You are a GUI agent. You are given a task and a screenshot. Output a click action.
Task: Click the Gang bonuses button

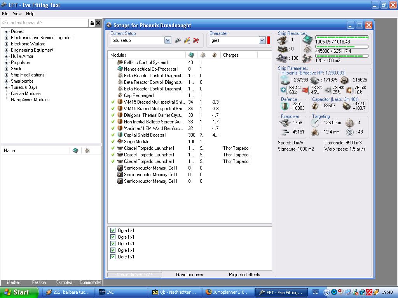tap(190, 275)
